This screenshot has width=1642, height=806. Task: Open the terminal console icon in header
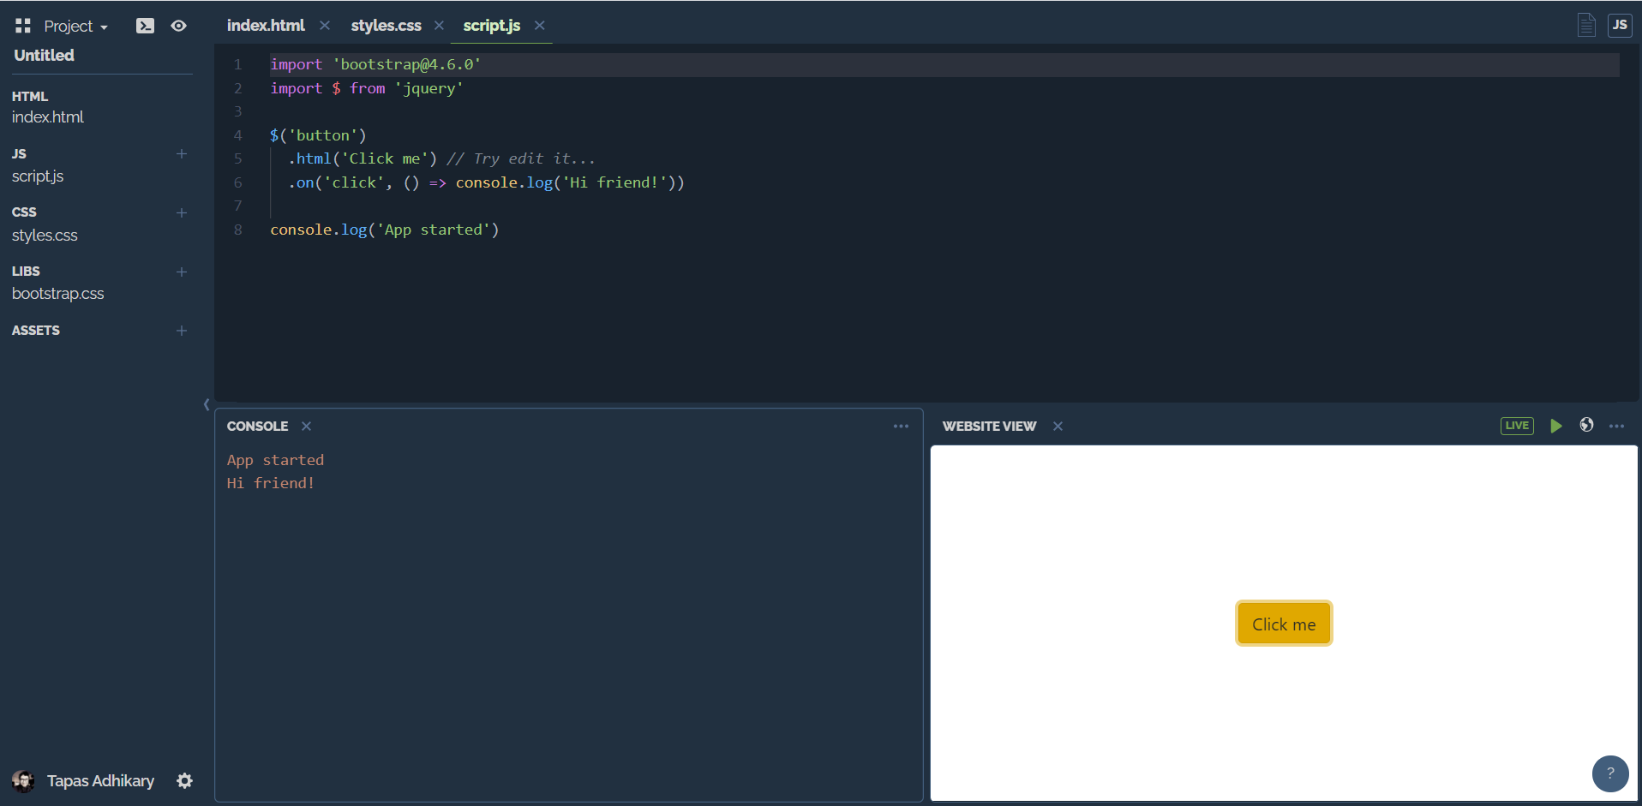145,26
